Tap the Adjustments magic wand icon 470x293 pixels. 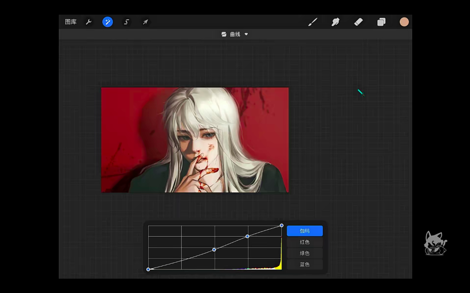(107, 22)
